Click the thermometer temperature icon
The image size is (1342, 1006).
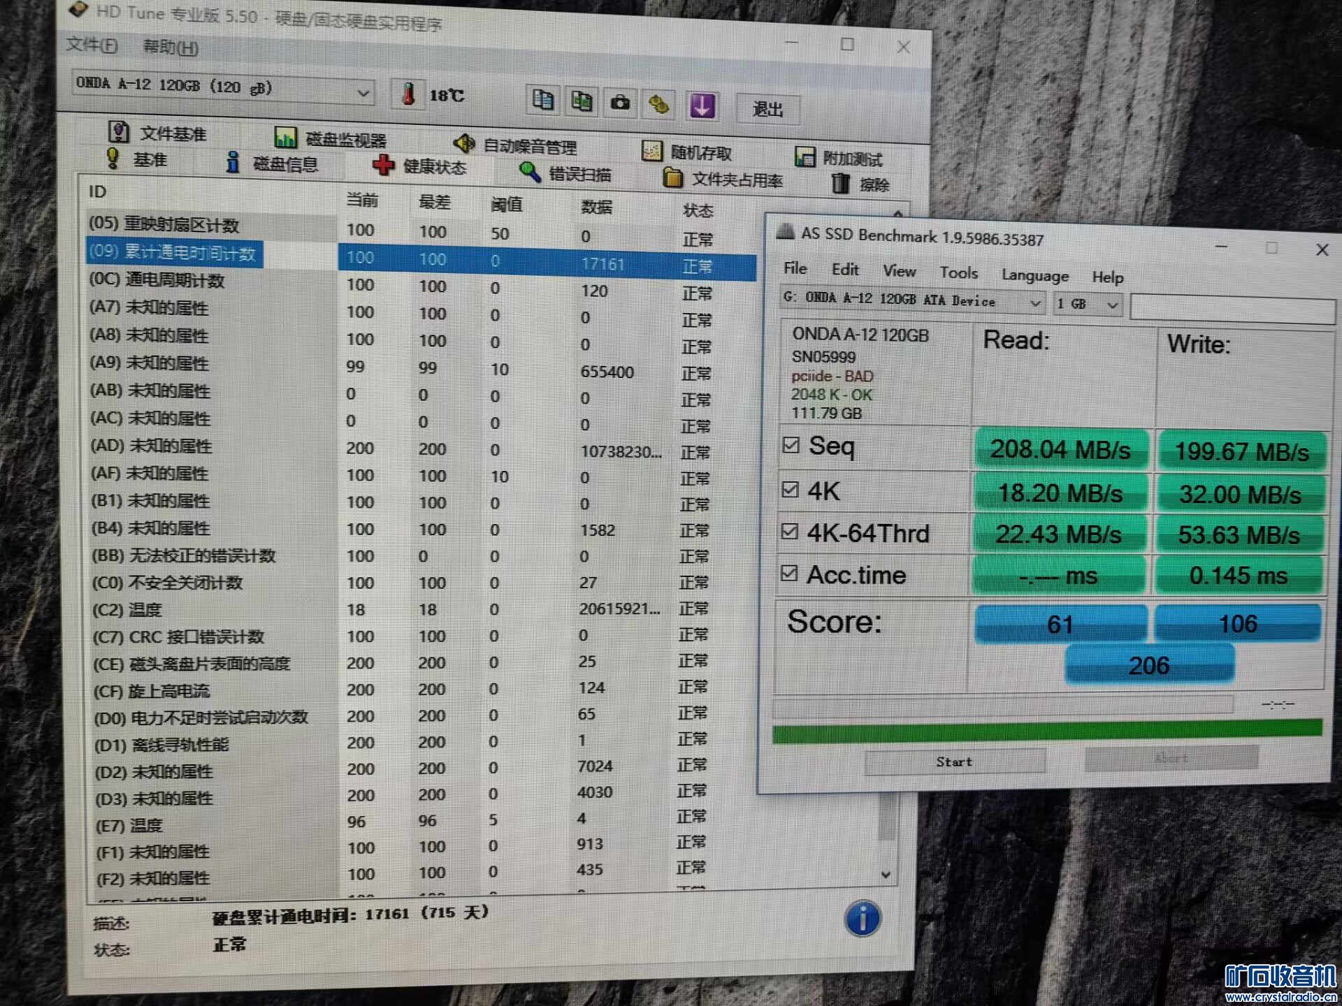click(409, 94)
